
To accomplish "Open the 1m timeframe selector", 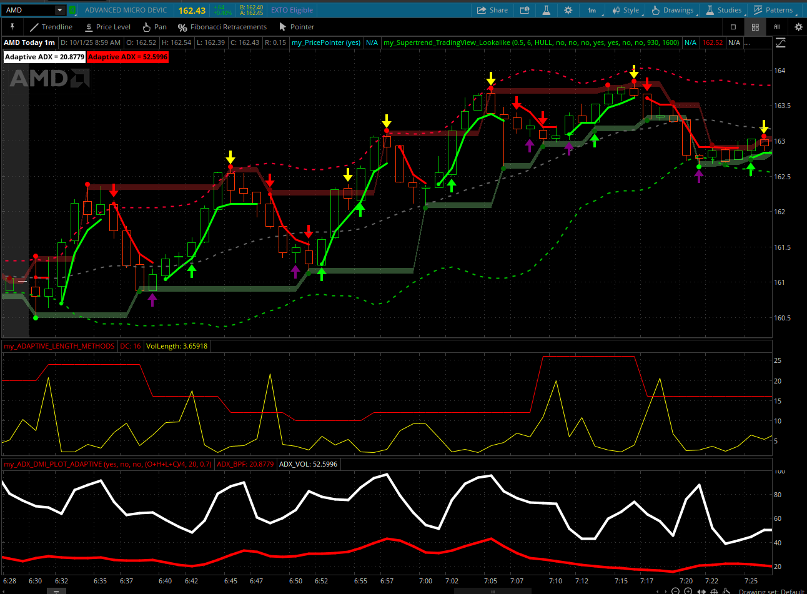I will 592,10.
